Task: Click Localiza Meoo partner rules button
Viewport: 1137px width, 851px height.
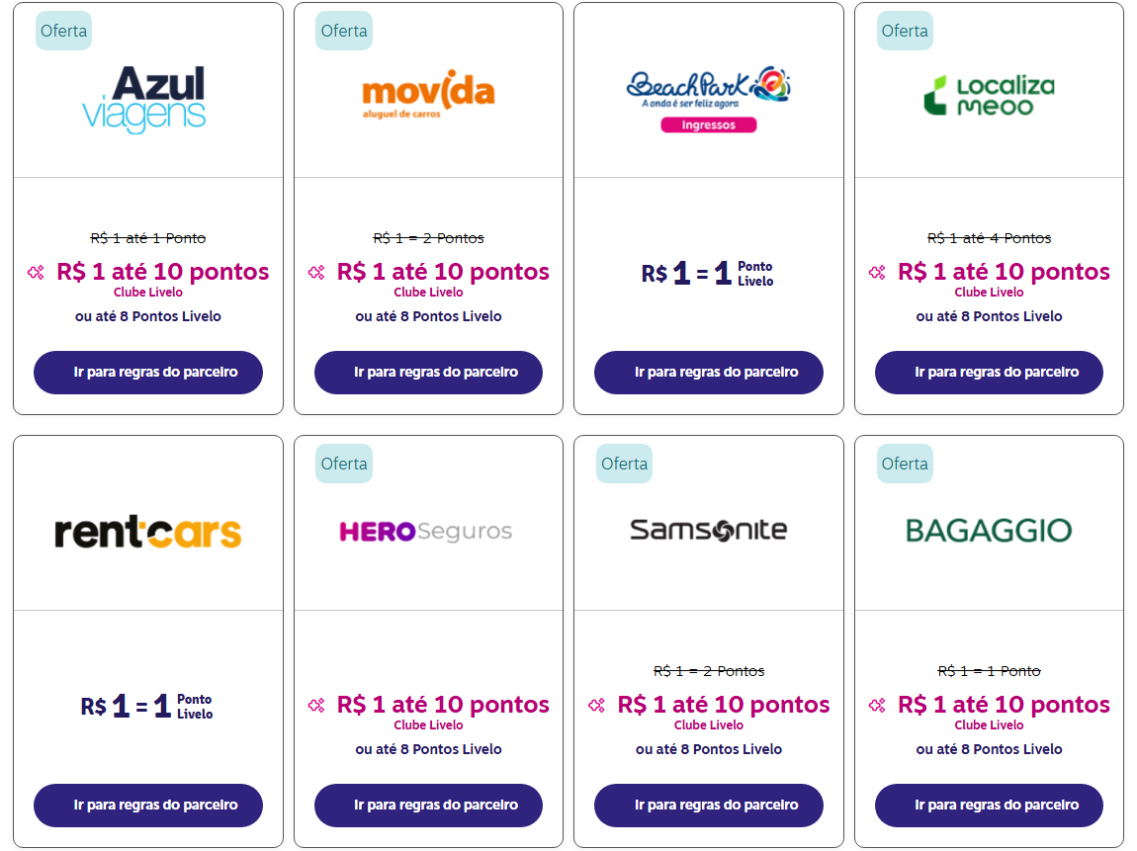Action: 989,373
